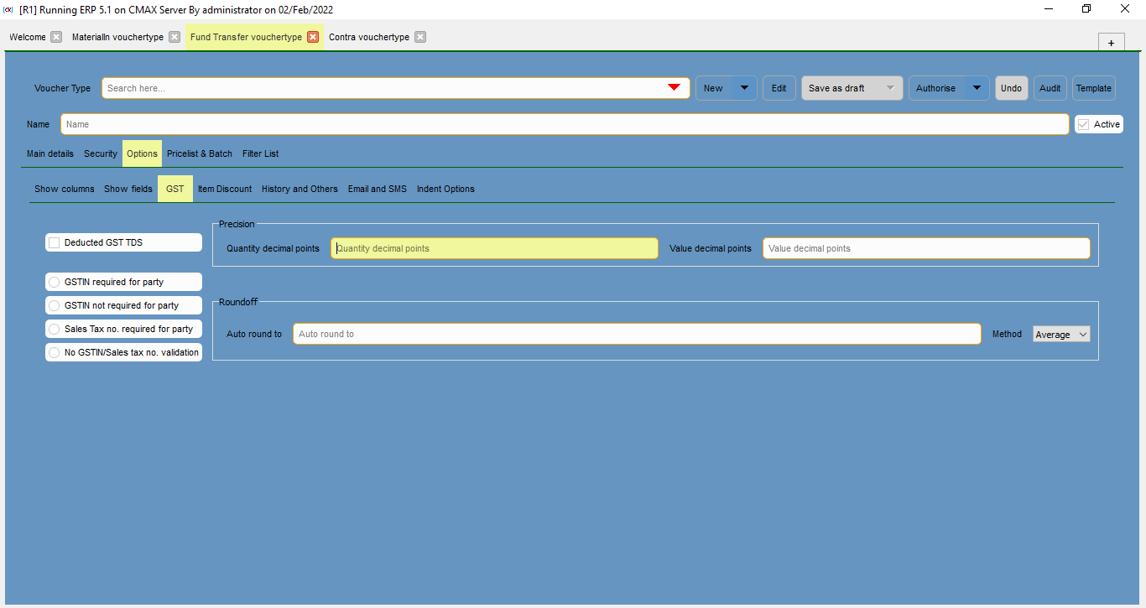Viewport: 1146px width, 608px height.
Task: Open History and Others sub-tab
Action: tap(300, 189)
